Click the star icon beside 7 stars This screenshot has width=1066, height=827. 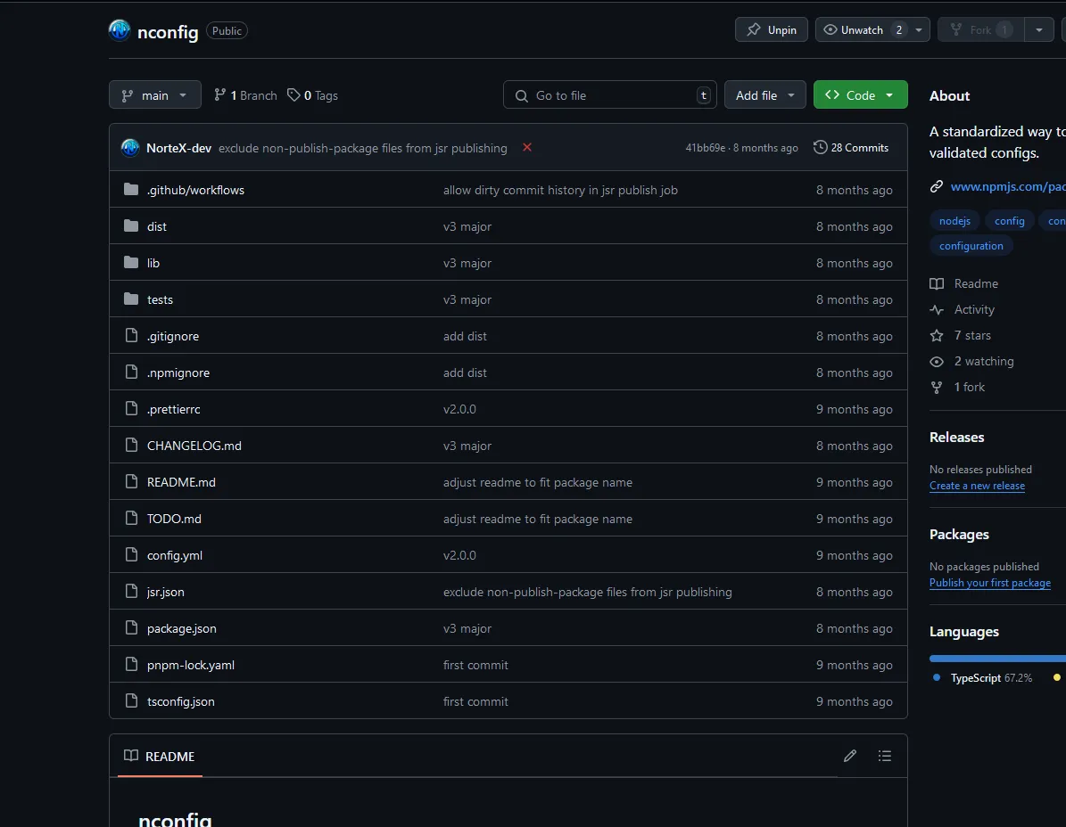click(x=937, y=335)
